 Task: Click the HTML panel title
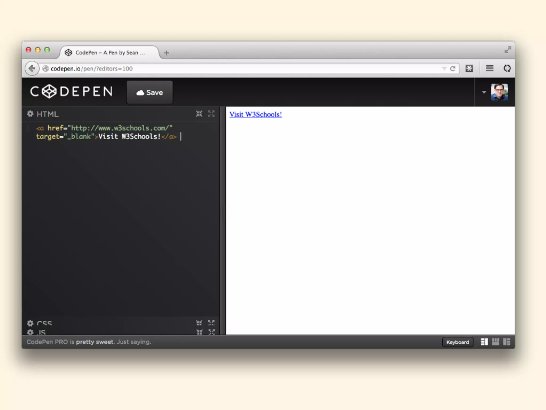pos(47,114)
